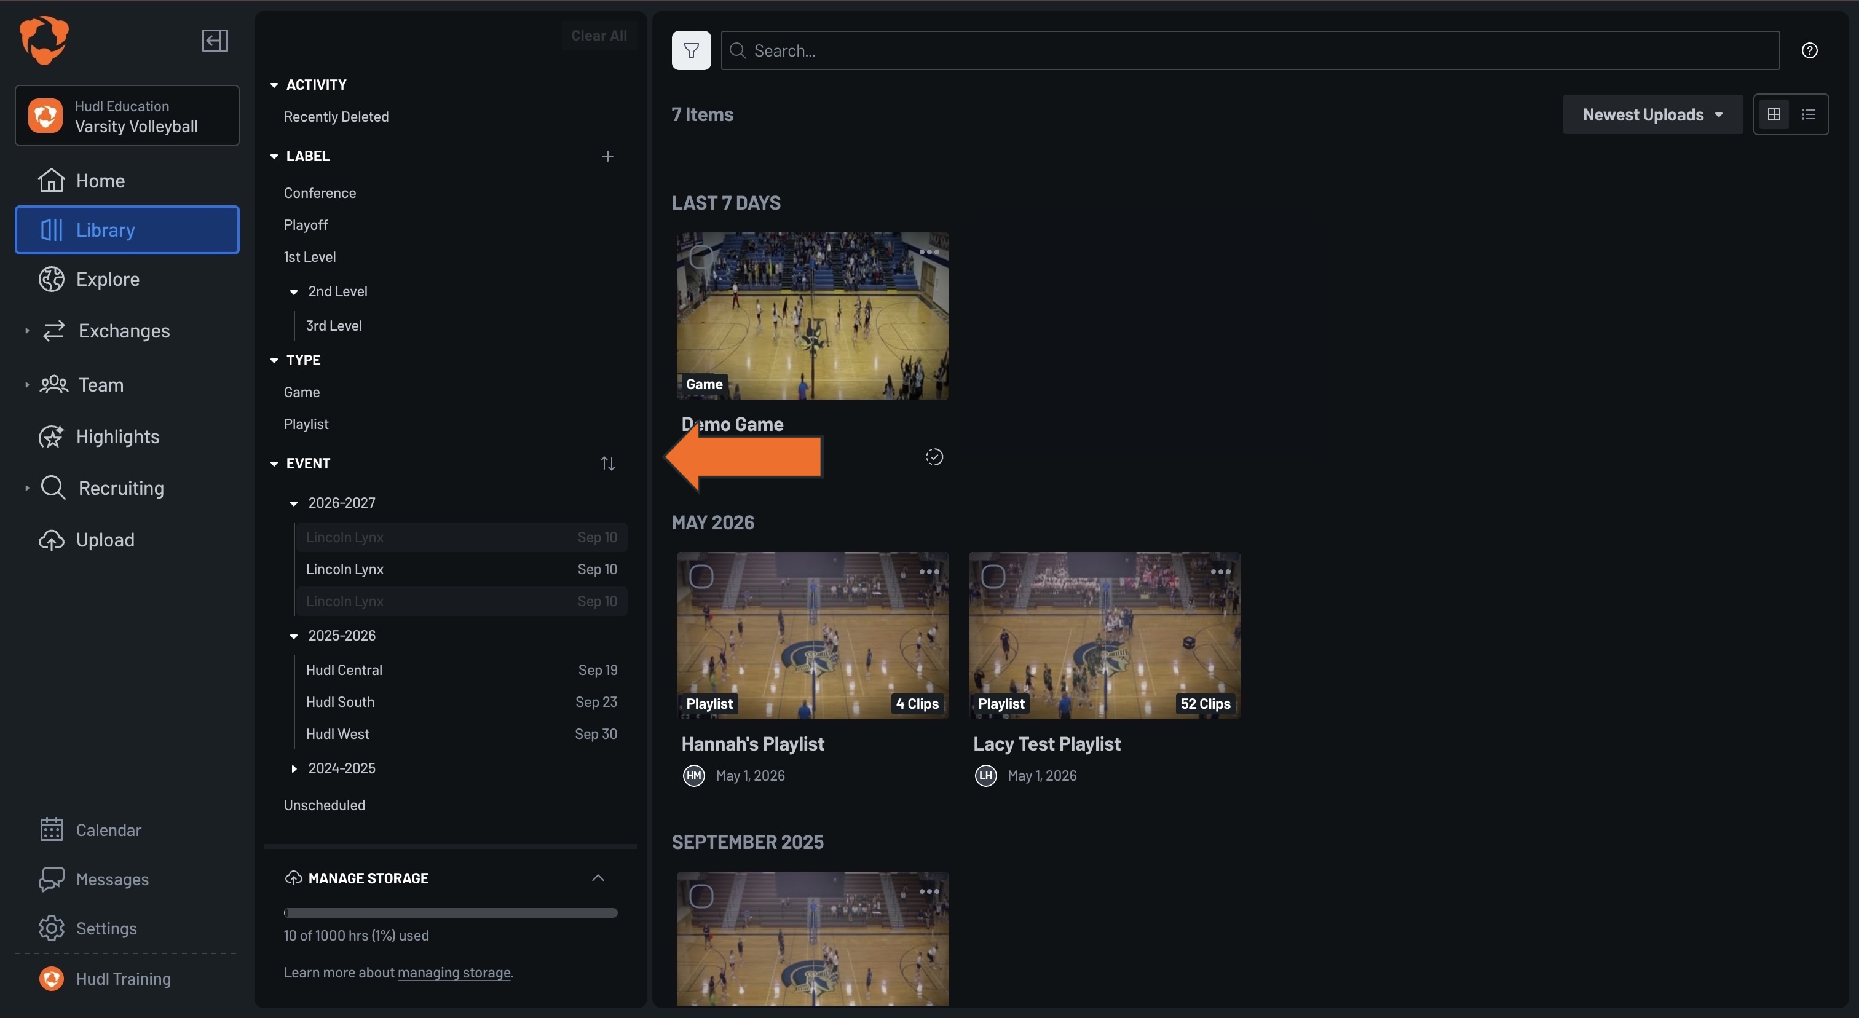Select the Hannah's Playlist checkbox
Screen dimensions: 1859x1018
[701, 577]
